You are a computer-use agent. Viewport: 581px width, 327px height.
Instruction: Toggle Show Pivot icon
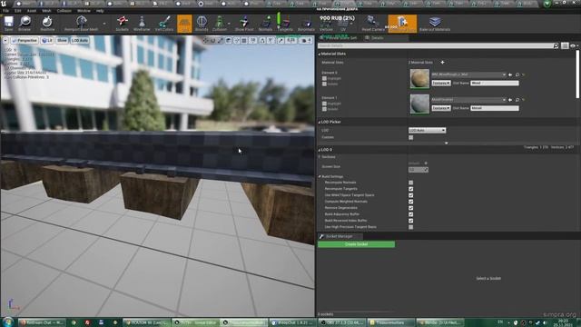click(244, 23)
